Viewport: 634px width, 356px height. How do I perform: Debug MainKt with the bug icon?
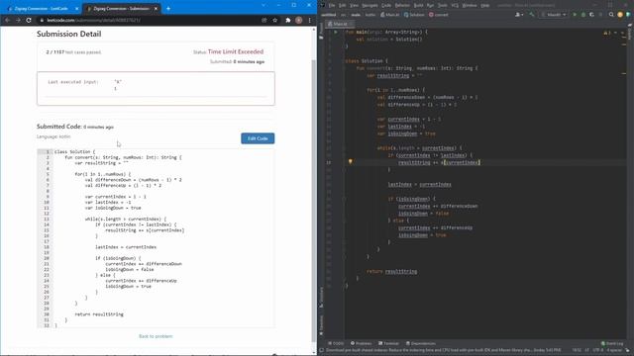coord(583,15)
